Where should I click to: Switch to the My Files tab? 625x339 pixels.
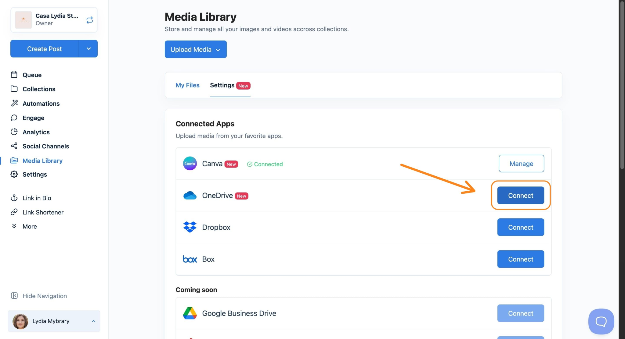point(187,85)
